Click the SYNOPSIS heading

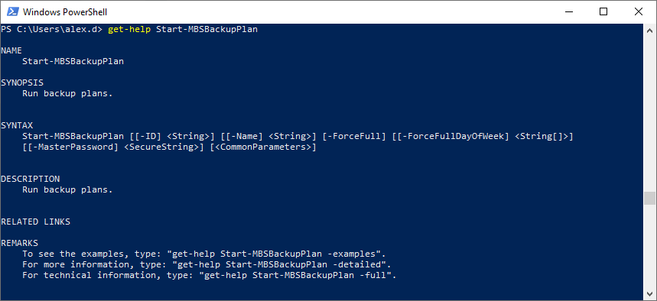[x=22, y=83]
